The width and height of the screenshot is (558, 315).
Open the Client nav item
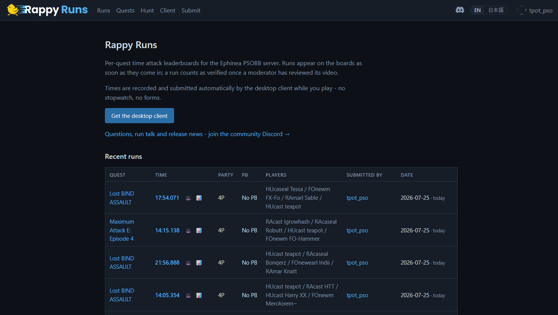(168, 10)
